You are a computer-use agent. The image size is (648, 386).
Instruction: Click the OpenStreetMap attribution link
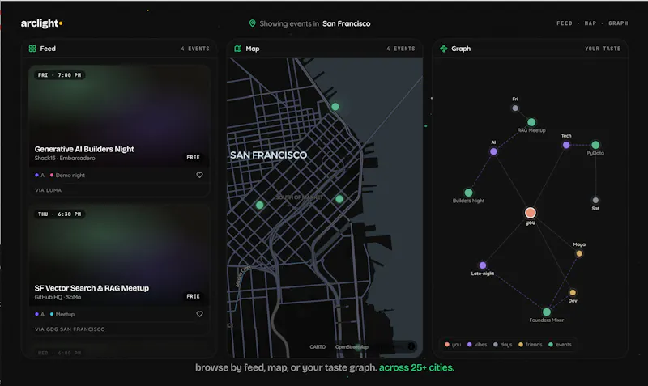[x=352, y=347]
